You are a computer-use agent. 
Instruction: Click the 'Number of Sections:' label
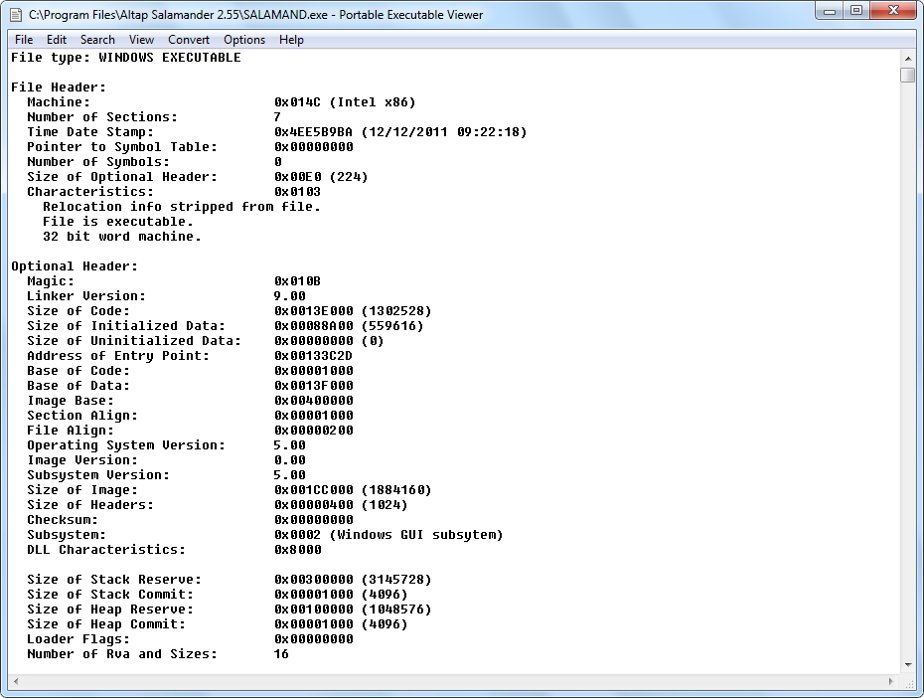[102, 117]
